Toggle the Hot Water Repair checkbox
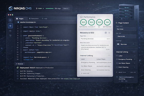The height and width of the screenshot is (96, 144). point(117,63)
